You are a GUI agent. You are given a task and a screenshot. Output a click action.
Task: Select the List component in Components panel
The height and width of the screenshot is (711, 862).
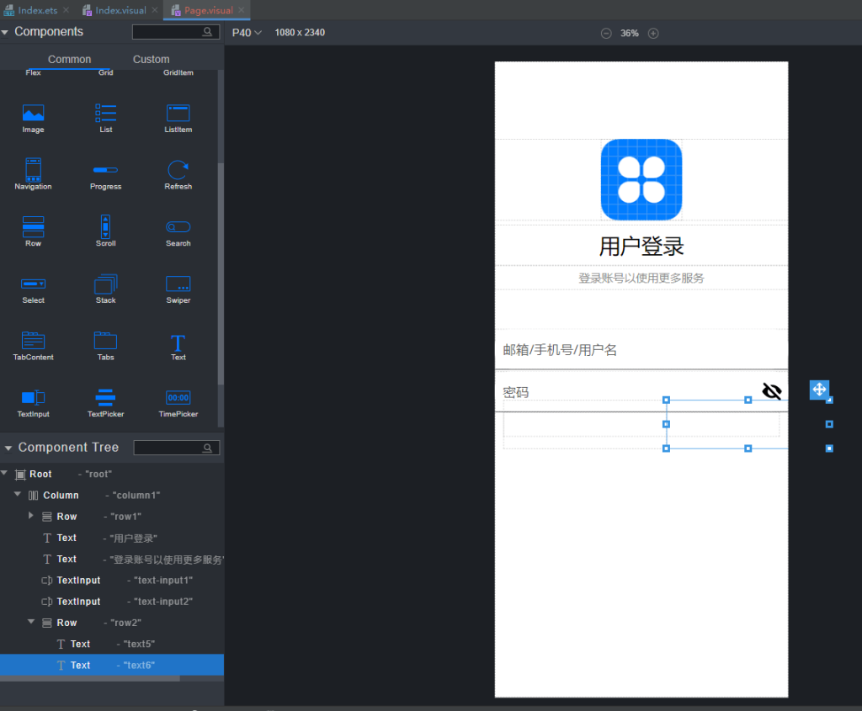coord(105,111)
